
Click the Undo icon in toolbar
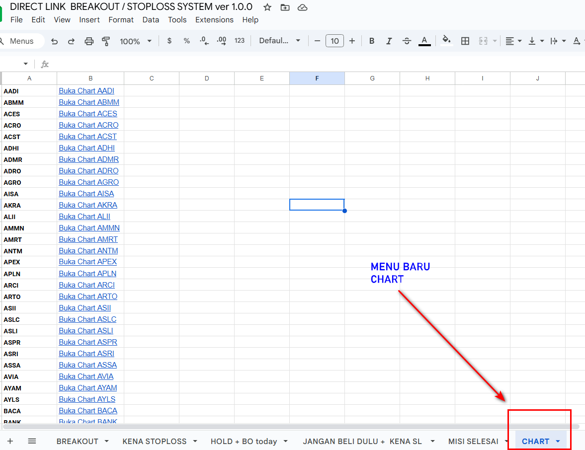55,41
